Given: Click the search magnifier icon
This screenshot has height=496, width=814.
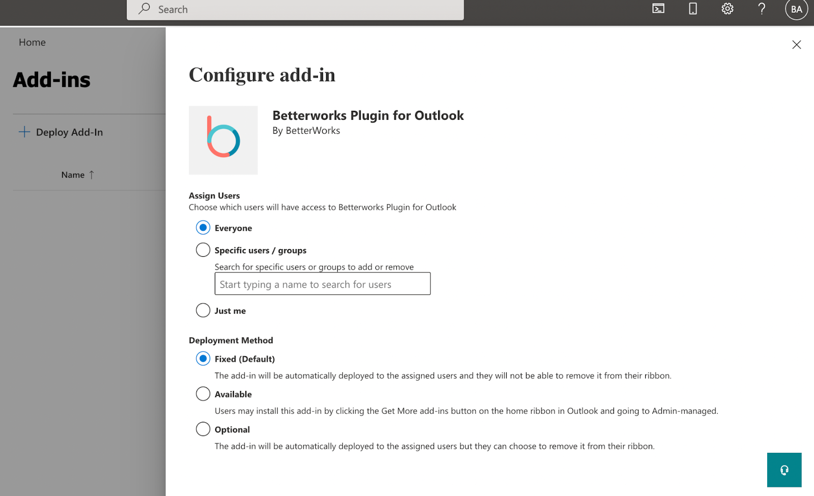Looking at the screenshot, I should (144, 9).
